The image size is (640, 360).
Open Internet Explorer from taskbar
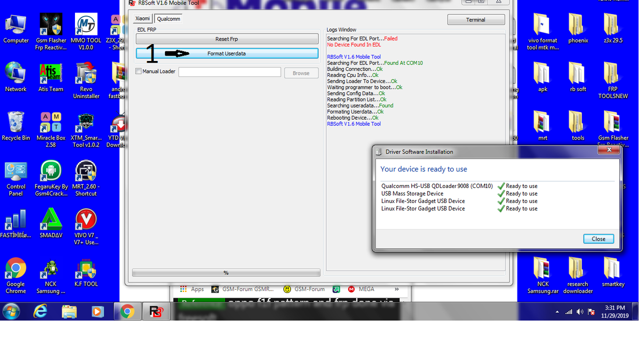[40, 312]
